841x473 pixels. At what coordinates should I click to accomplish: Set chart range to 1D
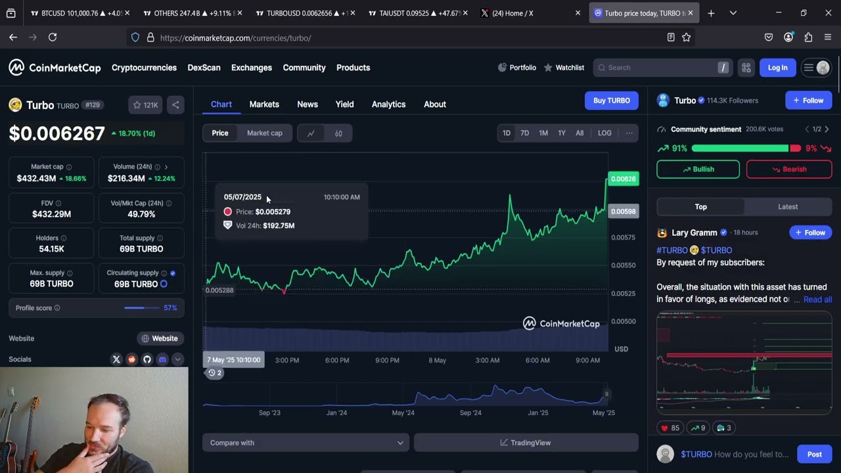point(507,133)
